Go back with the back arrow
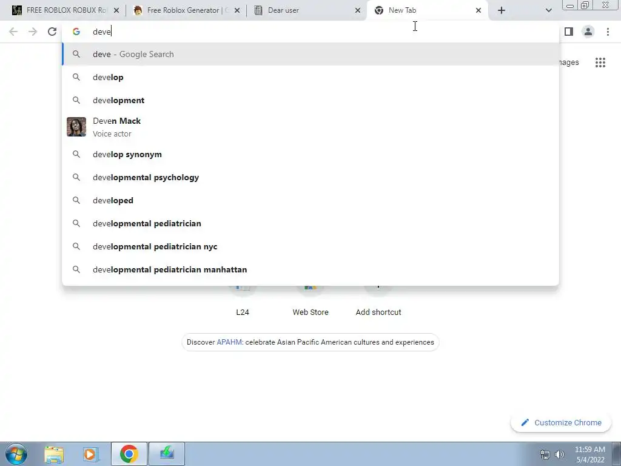Screen dimensions: 621x466 pos(13,32)
